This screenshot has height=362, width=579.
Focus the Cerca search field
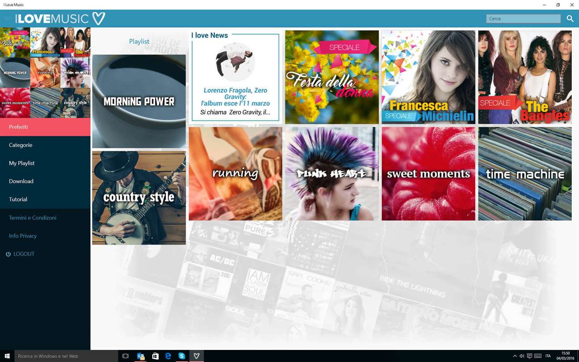tap(523, 18)
